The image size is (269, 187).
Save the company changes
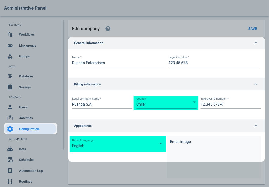click(252, 29)
